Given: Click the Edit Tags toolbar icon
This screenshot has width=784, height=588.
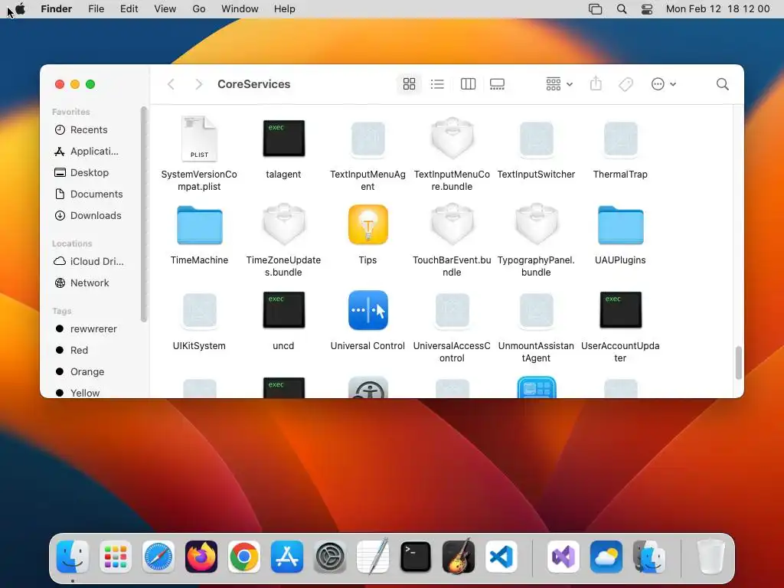Looking at the screenshot, I should tap(626, 84).
